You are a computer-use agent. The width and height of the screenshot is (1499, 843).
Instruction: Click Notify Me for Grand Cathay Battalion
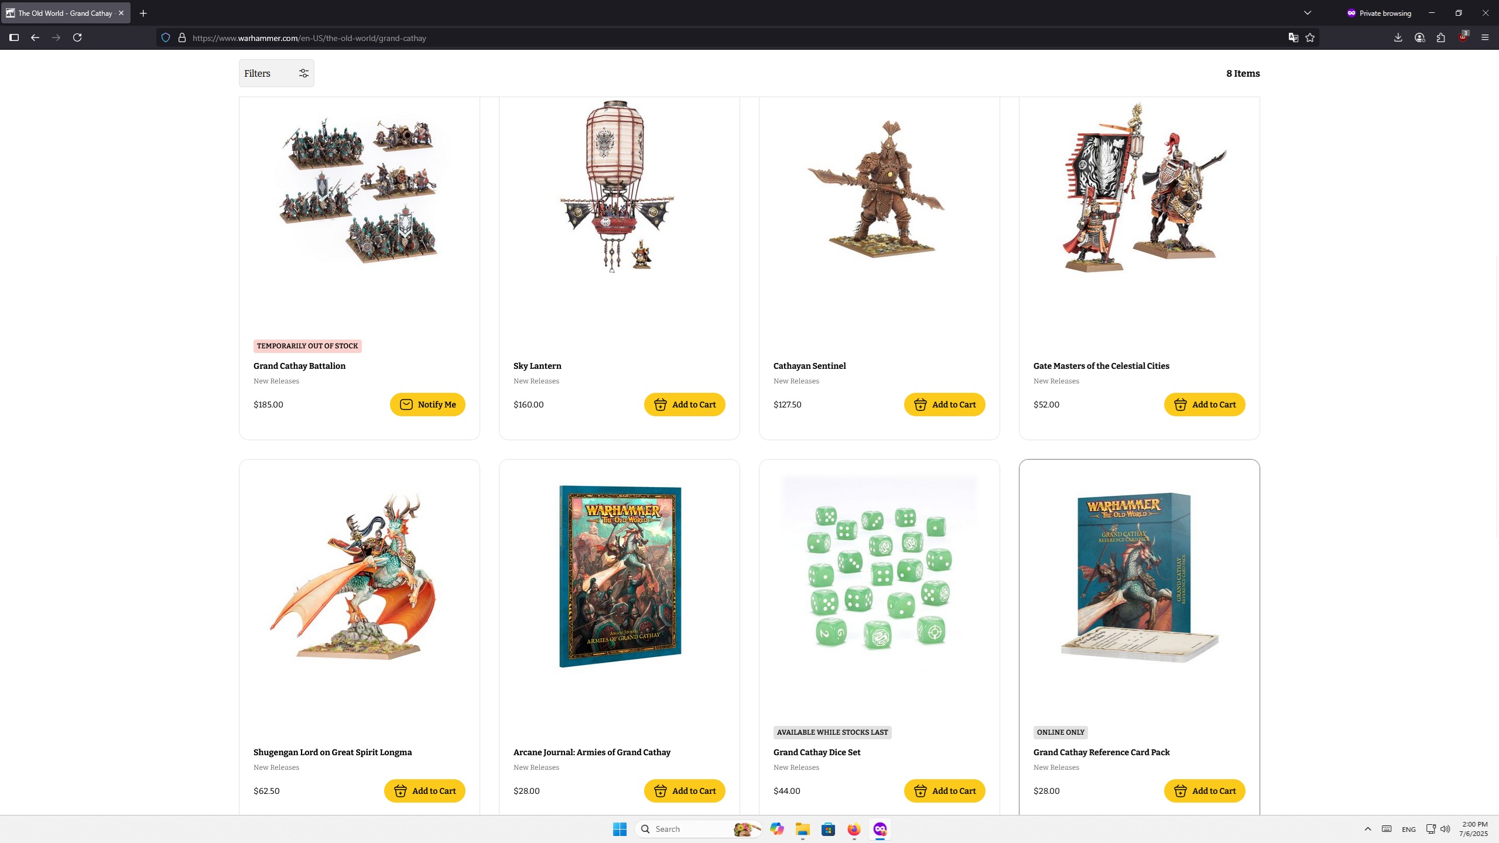click(x=427, y=405)
